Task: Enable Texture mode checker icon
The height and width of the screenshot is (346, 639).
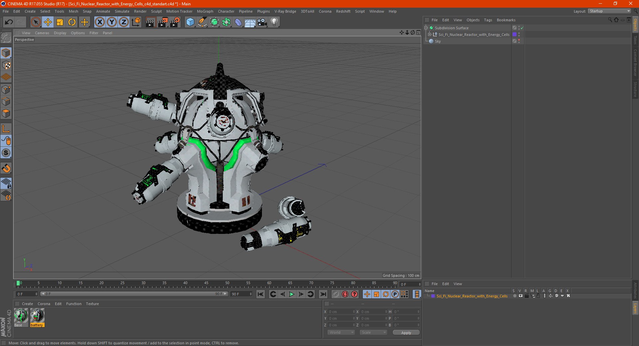Action: pos(6,65)
